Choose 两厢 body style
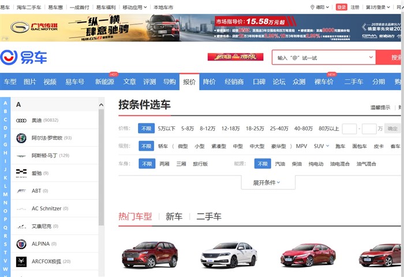404x277 pixels. pos(164,164)
